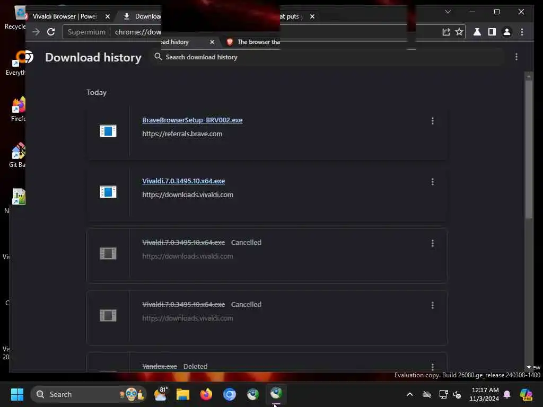The width and height of the screenshot is (543, 407).
Task: Close the tab ending in 'at puts'
Action: [x=312, y=16]
